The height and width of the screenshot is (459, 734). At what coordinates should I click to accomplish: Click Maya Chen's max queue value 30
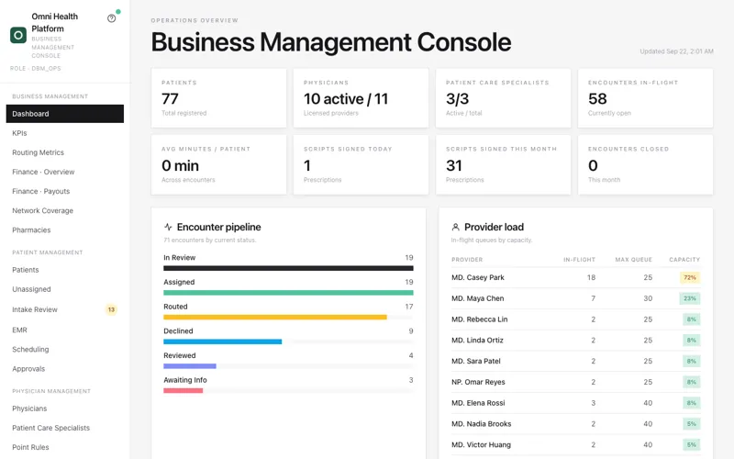(648, 298)
